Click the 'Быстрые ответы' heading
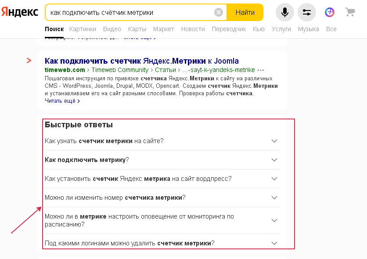 79,125
